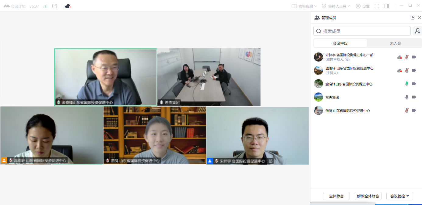Unmute 燕鸽's microphone
422x205 pixels.
(x=406, y=110)
